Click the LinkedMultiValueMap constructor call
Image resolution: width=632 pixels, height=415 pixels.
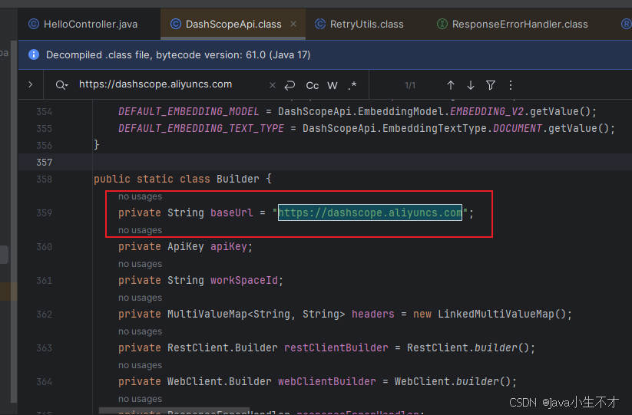[502, 314]
